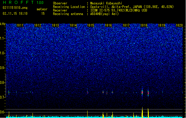Click the meteor echo just after 1818
This screenshot has width=186, height=118.
[x=148, y=93]
